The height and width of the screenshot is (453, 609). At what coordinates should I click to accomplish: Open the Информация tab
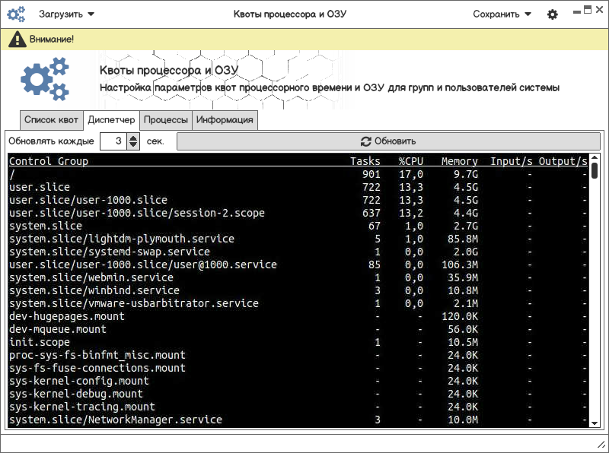225,120
